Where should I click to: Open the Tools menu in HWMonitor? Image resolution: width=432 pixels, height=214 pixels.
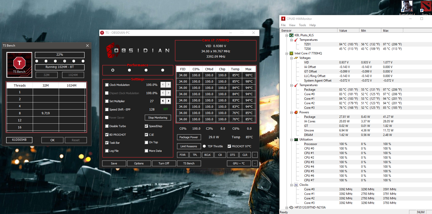pyautogui.click(x=302, y=25)
